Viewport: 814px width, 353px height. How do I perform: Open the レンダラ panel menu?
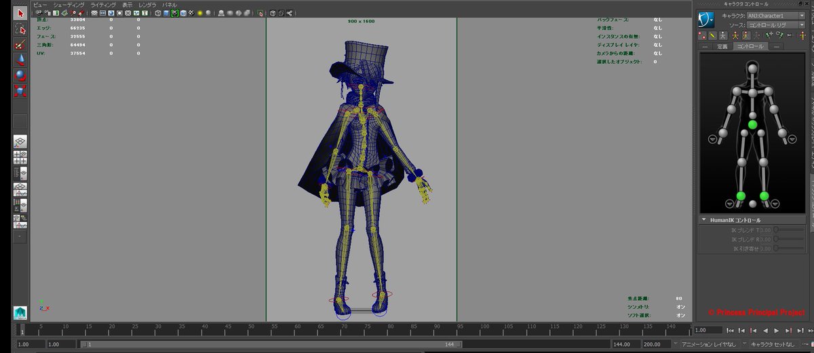[147, 5]
